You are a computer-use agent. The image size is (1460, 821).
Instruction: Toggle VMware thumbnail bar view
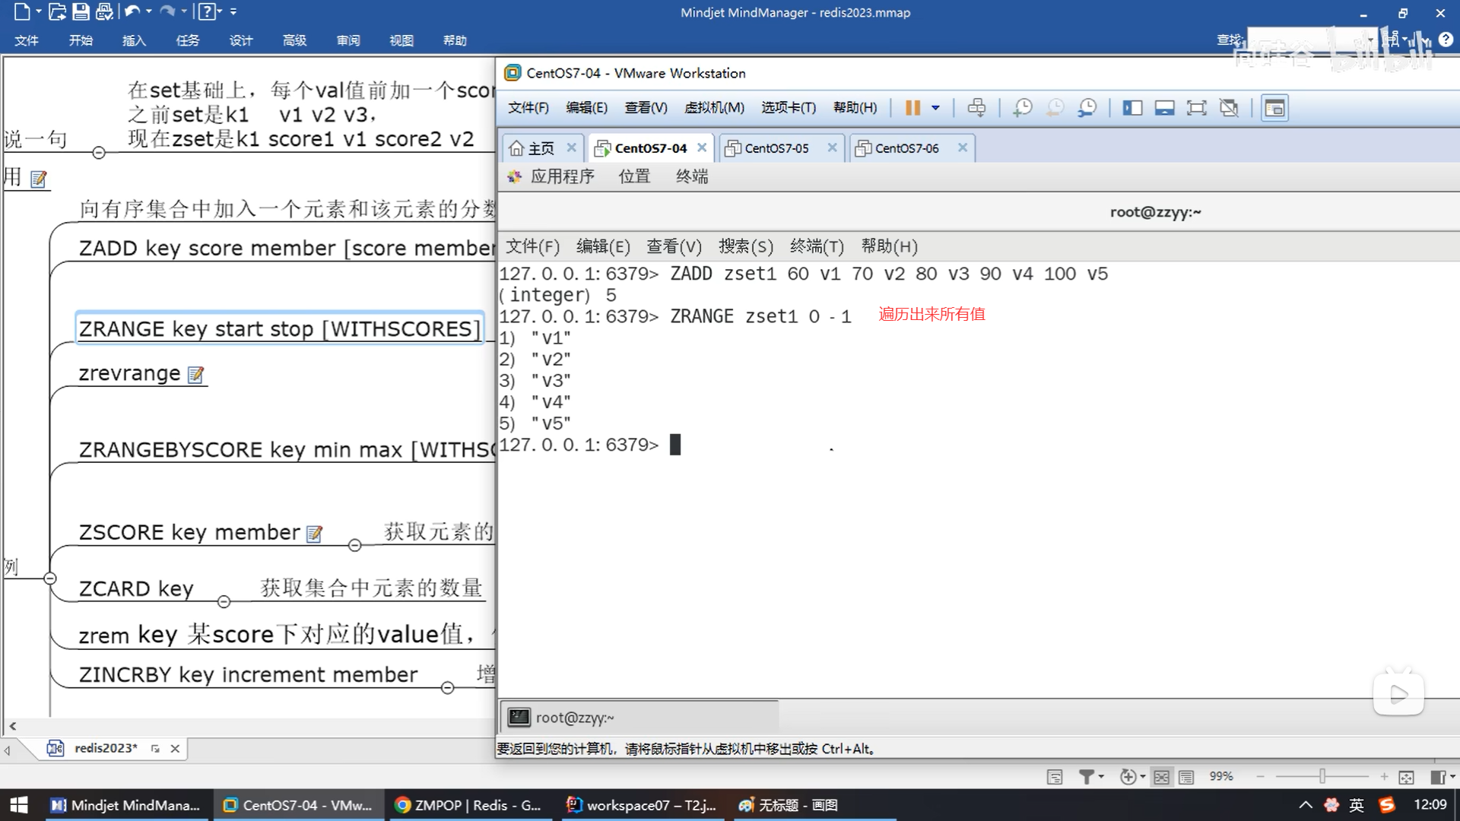(x=1164, y=108)
